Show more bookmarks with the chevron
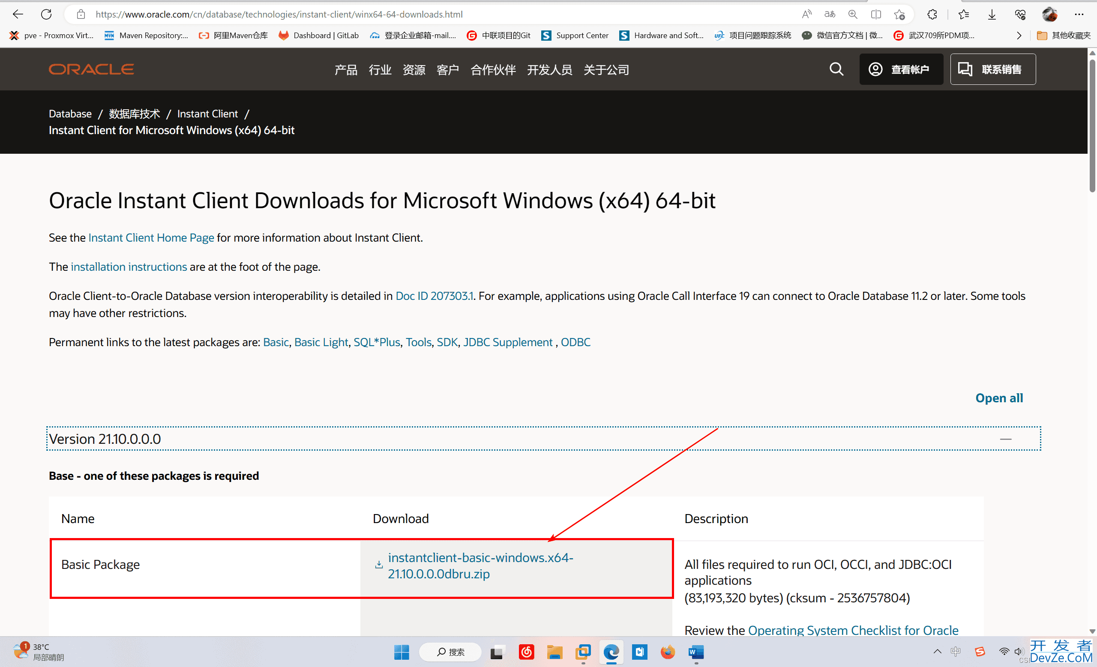 [x=1019, y=36]
